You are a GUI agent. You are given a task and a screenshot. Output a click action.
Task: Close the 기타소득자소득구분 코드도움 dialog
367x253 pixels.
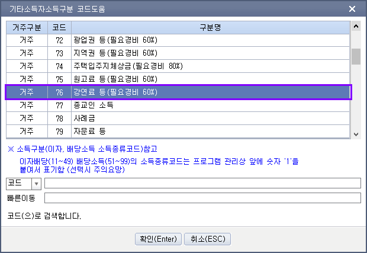point(352,8)
